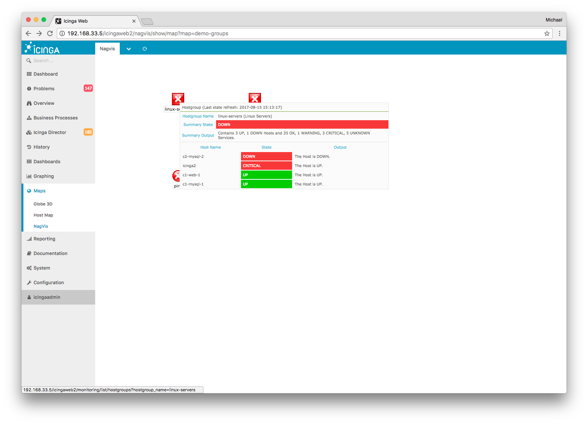This screenshot has width=588, height=424.
Task: Open the Dashboards menu item
Action: coord(58,162)
